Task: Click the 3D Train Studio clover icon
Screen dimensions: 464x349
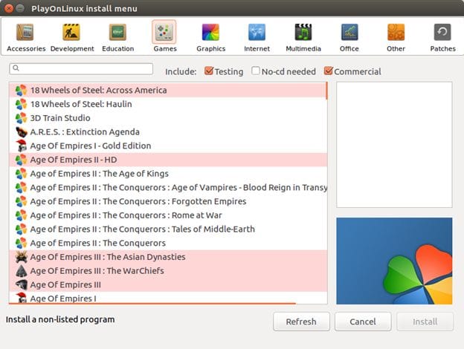Action: tap(21, 118)
